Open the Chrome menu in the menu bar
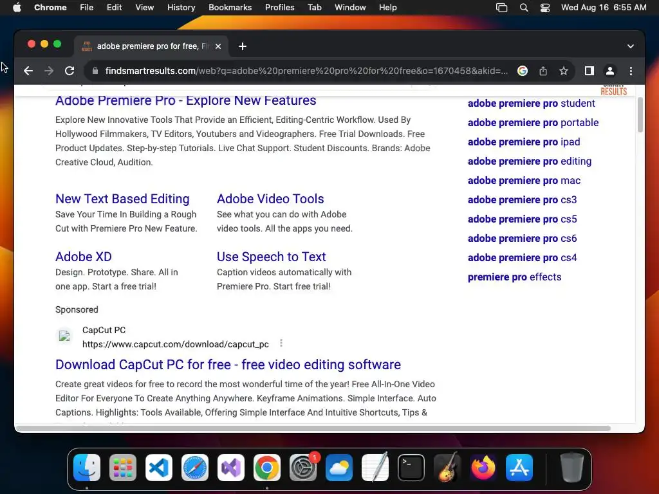This screenshot has height=494, width=659. click(50, 8)
